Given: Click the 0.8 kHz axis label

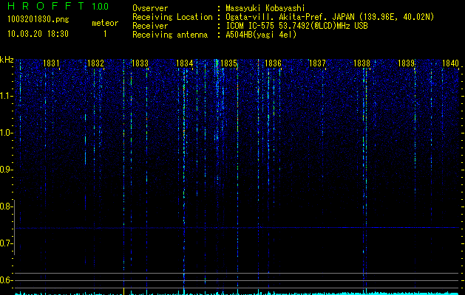Looking at the screenshot, I should click(x=6, y=206).
